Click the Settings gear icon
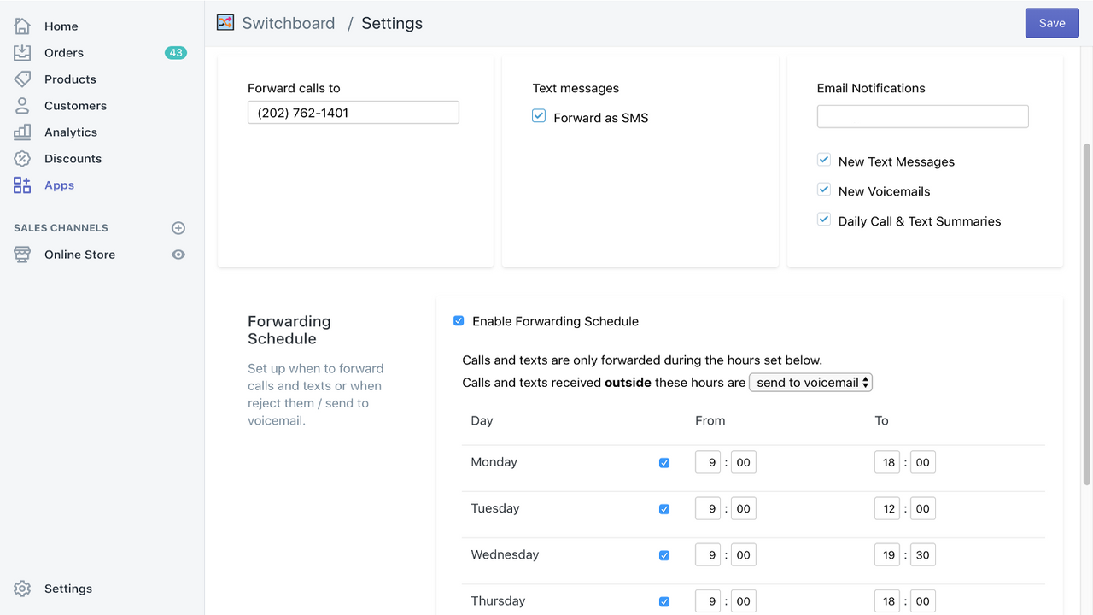Viewport: 1093px width, 615px height. (x=22, y=589)
